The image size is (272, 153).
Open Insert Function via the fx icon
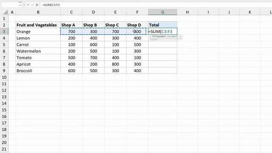(37, 5)
